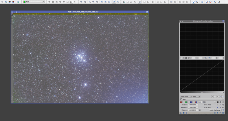
Task: Click the midtones slider triangle marker
Action: [x=202, y=92]
